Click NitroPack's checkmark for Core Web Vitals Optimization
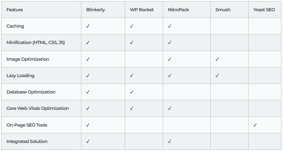The width and height of the screenshot is (283, 151). tap(169, 109)
